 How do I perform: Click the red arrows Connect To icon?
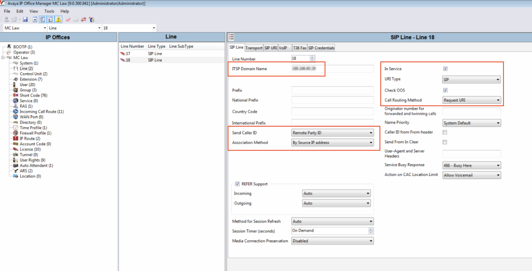tap(84, 20)
